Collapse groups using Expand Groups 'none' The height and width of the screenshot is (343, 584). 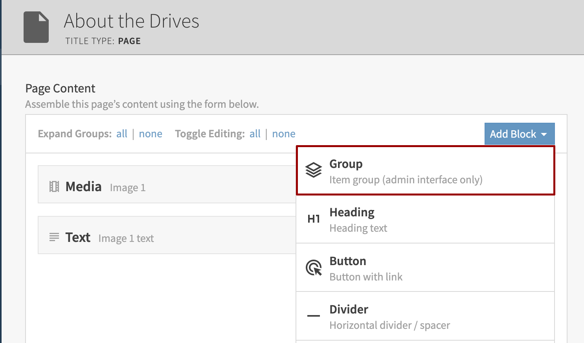coord(151,134)
